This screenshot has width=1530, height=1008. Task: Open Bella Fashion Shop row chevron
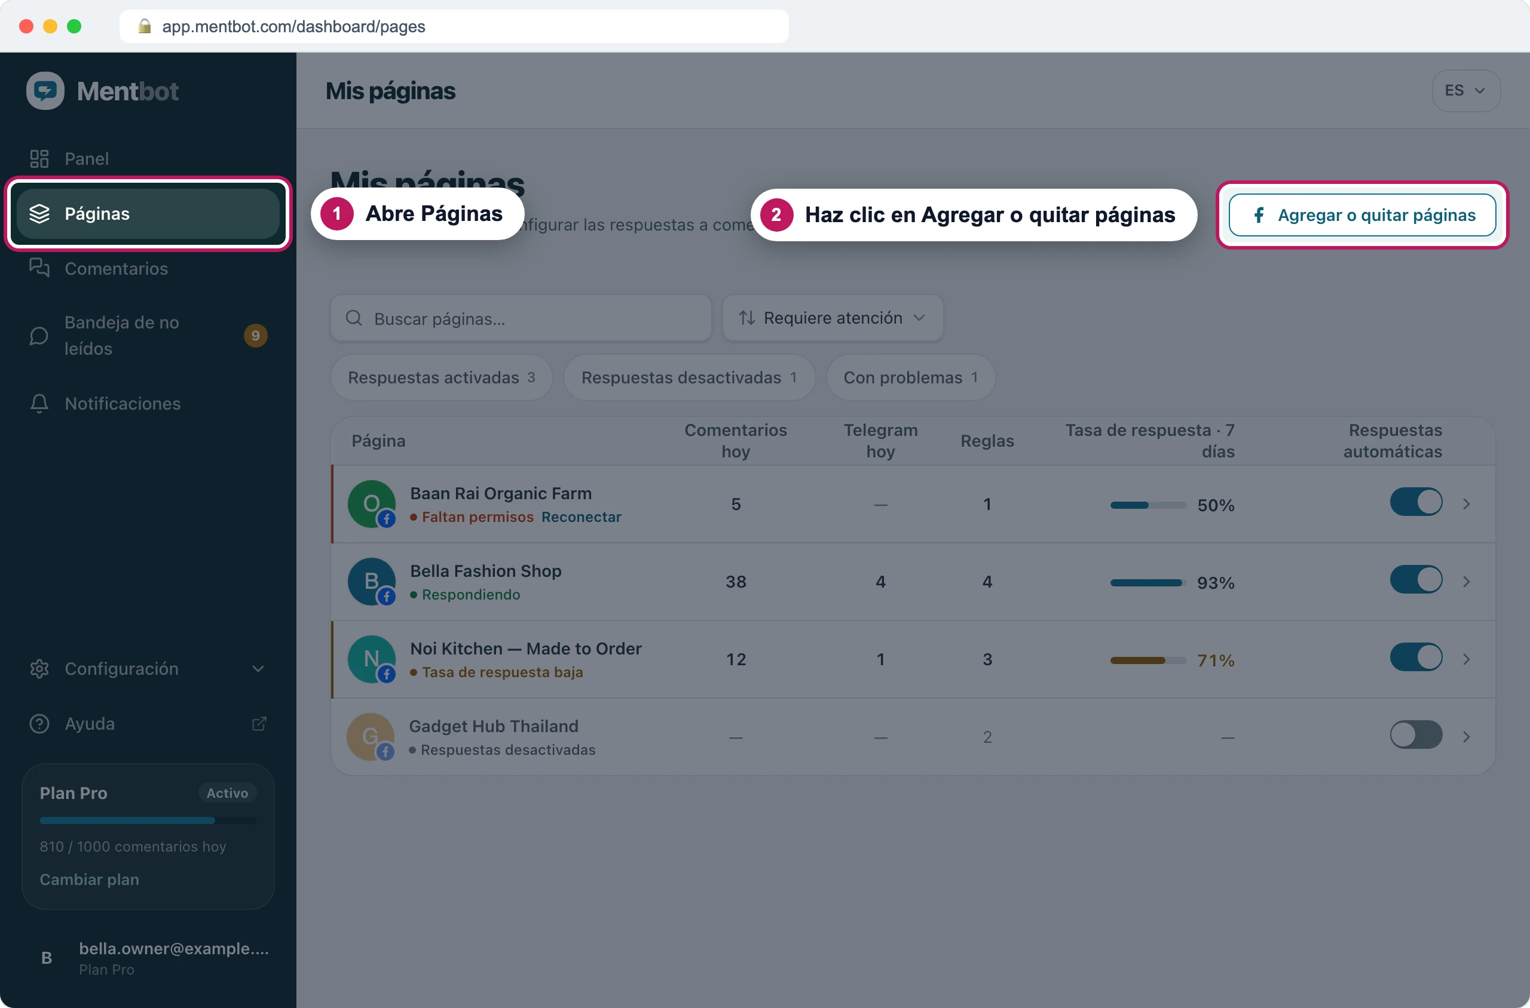[1466, 582]
